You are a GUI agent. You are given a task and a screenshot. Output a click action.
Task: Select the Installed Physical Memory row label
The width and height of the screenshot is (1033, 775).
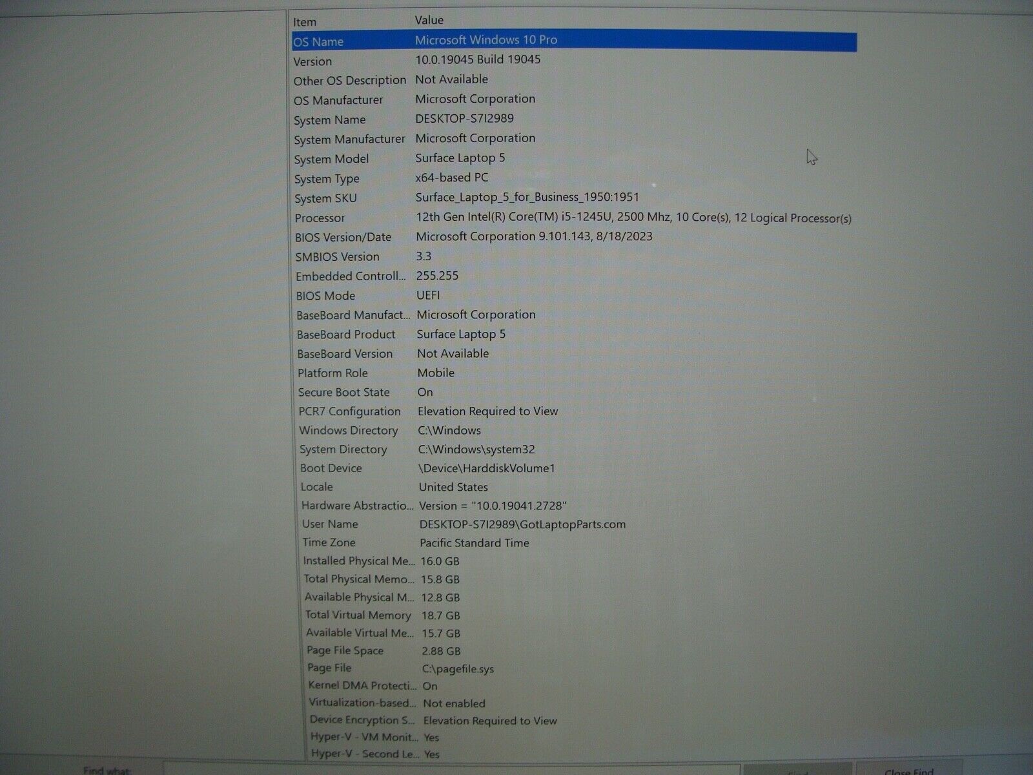359,561
